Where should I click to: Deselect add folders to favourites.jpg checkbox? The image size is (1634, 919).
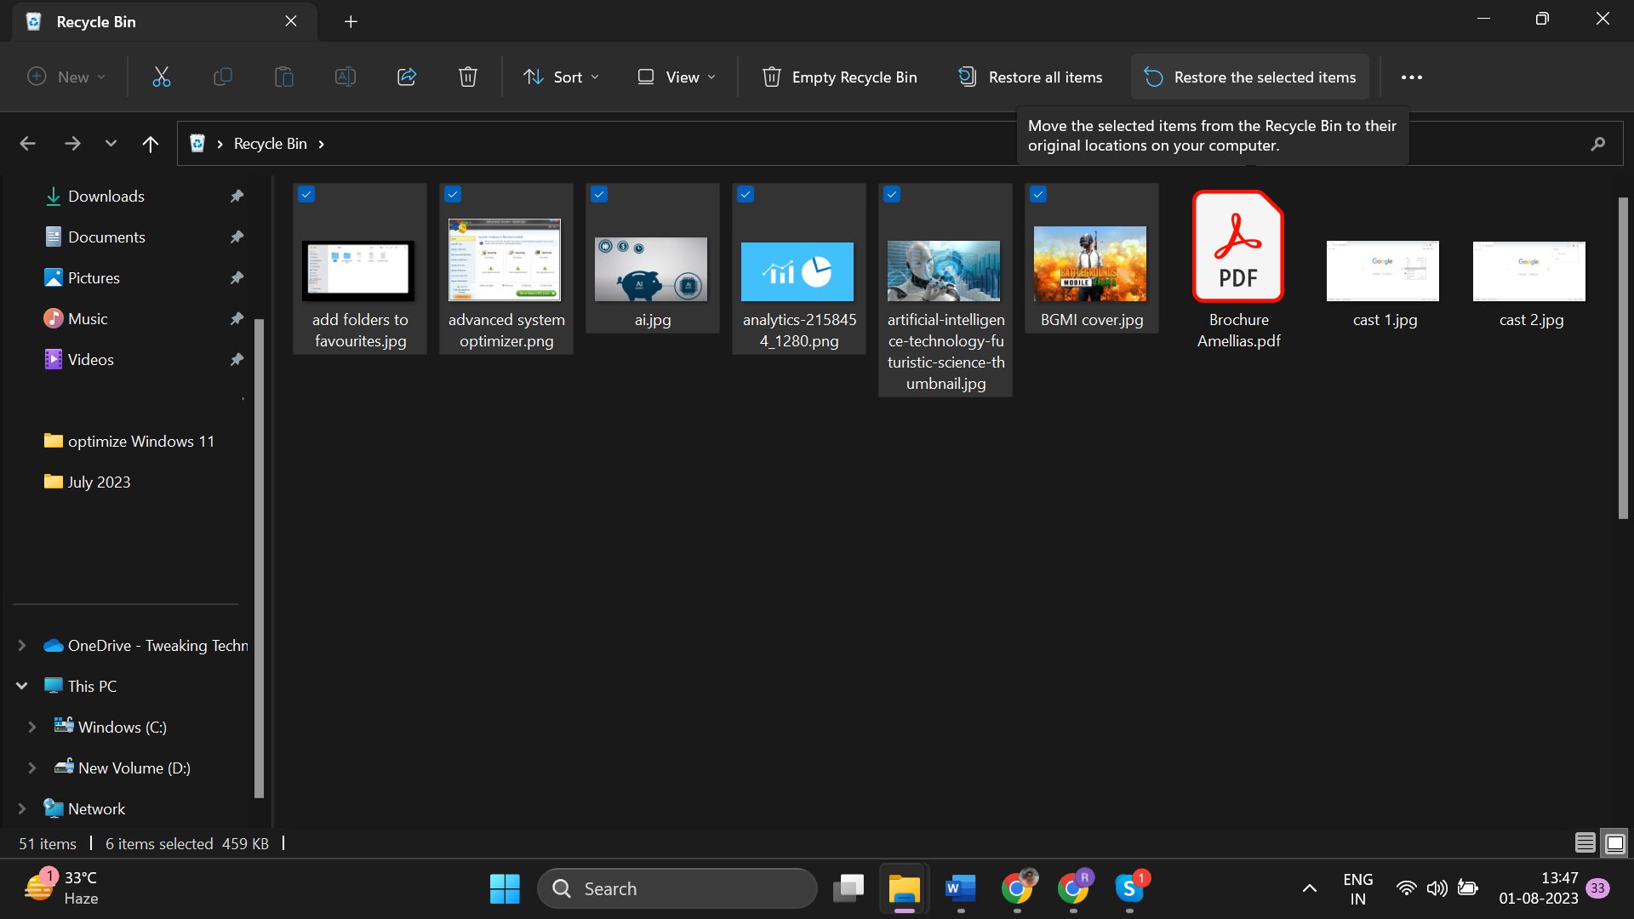click(306, 195)
